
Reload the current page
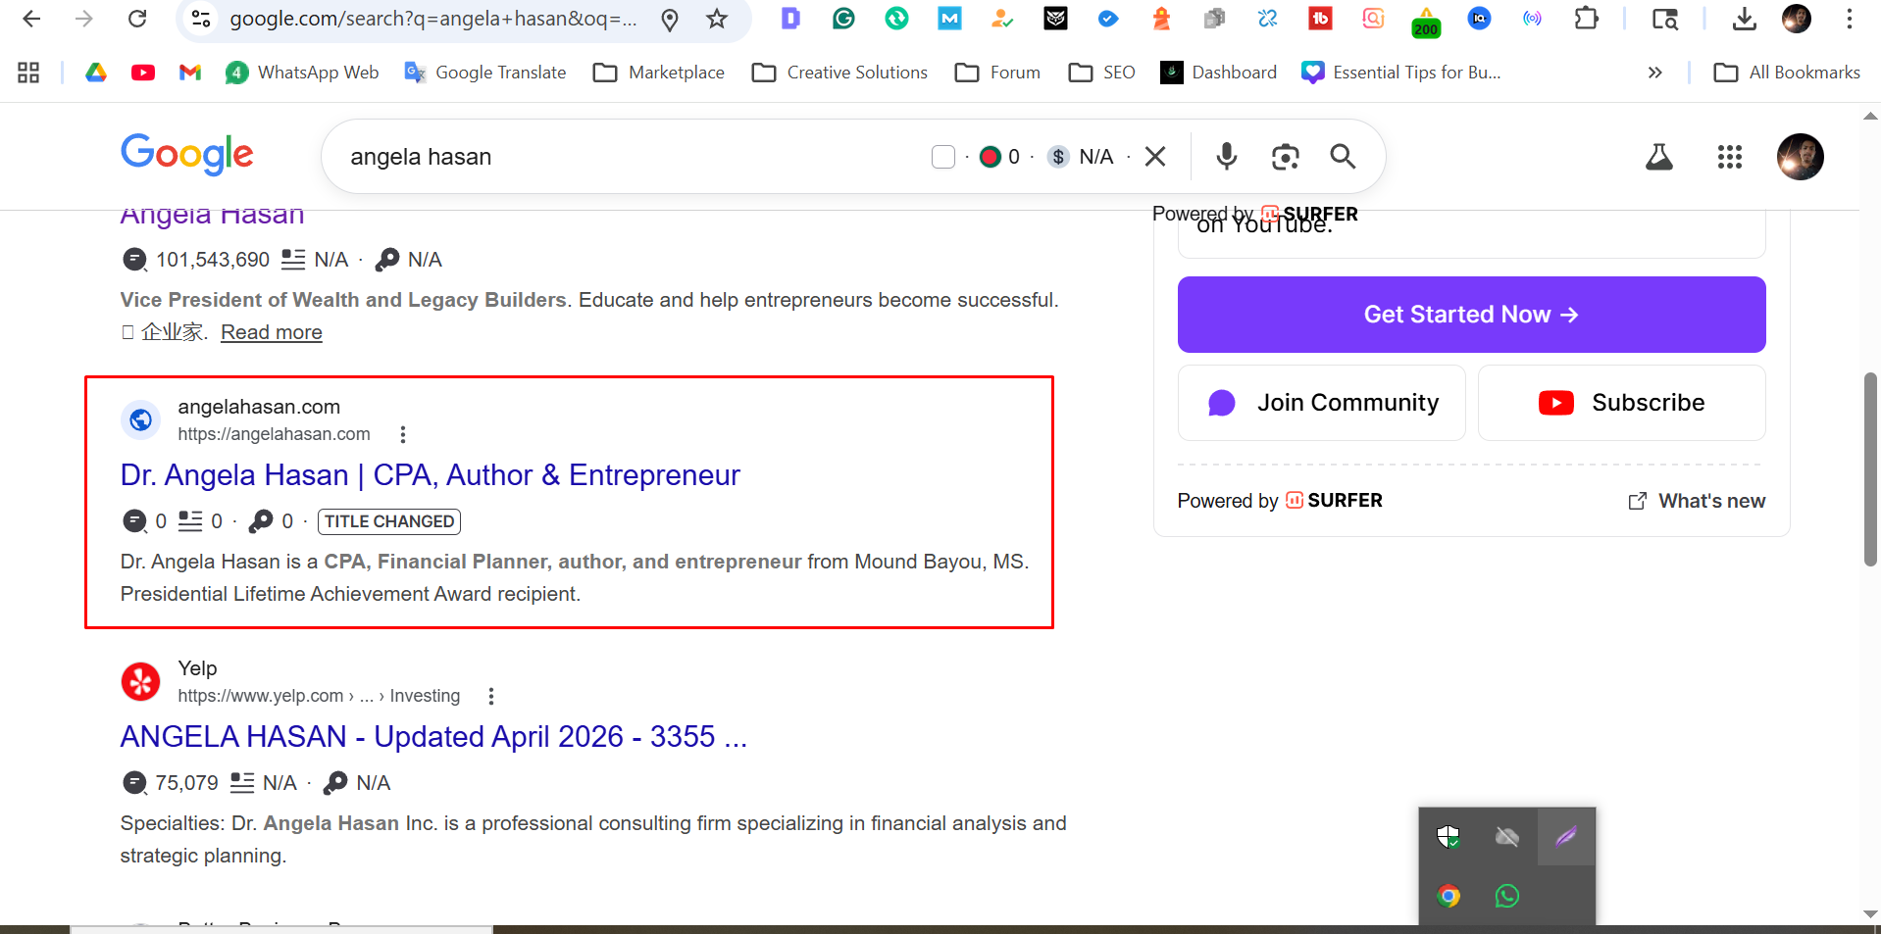(137, 19)
